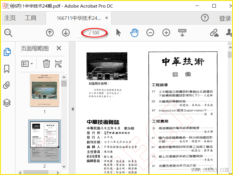This screenshot has width=233, height=175.
Task: Click the page number input field
Action: (83, 33)
